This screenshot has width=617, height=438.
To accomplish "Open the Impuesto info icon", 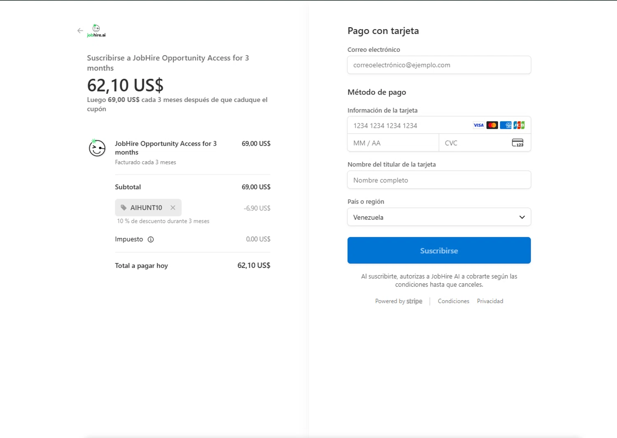I will (151, 239).
